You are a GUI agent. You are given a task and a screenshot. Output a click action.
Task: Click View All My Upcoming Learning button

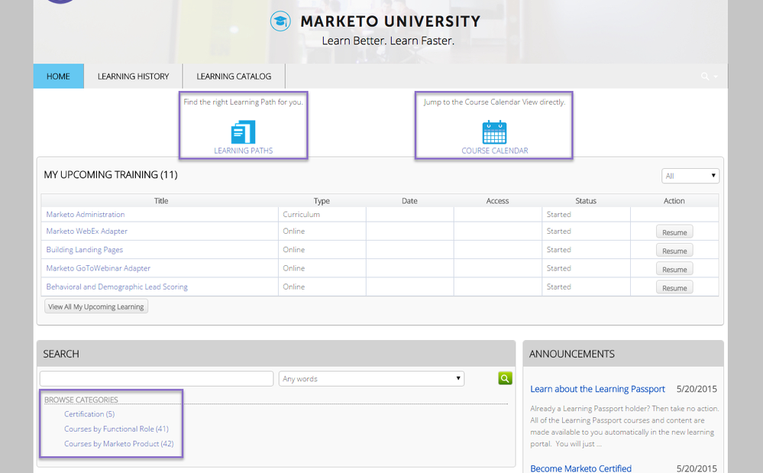pos(96,306)
